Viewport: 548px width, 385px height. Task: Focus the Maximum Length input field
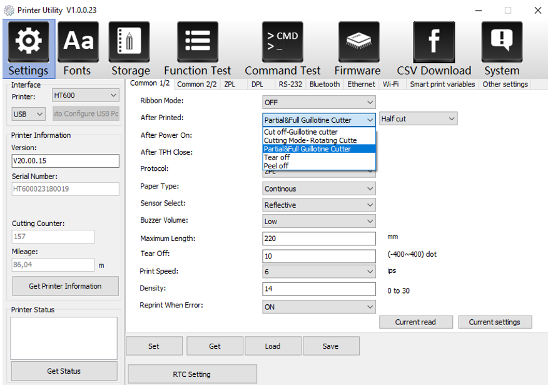pos(319,239)
